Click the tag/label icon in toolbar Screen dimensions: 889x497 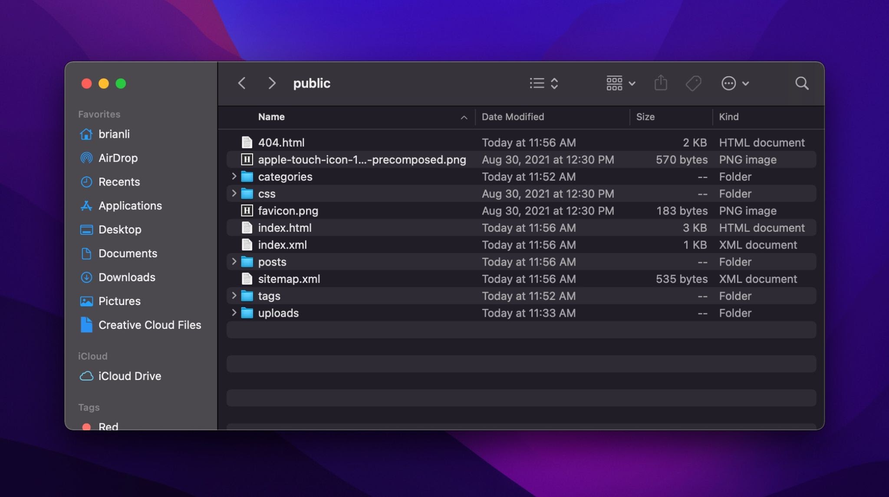693,82
